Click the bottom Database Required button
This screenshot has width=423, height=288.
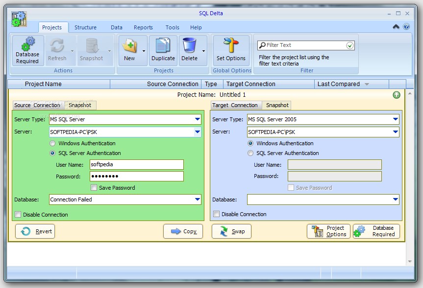coord(376,231)
